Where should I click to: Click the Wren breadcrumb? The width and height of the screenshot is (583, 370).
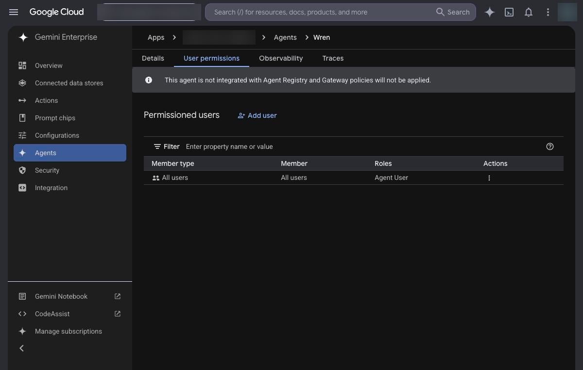[x=322, y=37]
